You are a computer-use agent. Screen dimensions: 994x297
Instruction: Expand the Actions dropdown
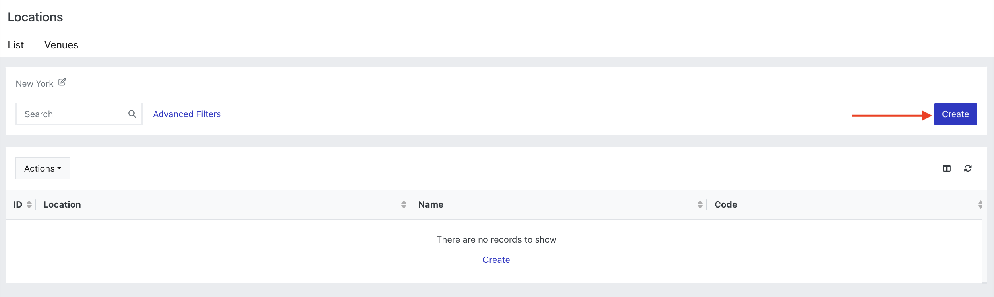(43, 168)
